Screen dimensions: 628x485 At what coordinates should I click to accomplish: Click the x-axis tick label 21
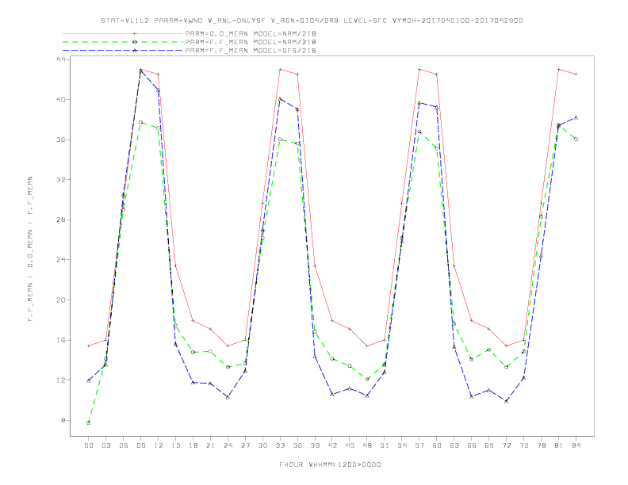pyautogui.click(x=210, y=445)
